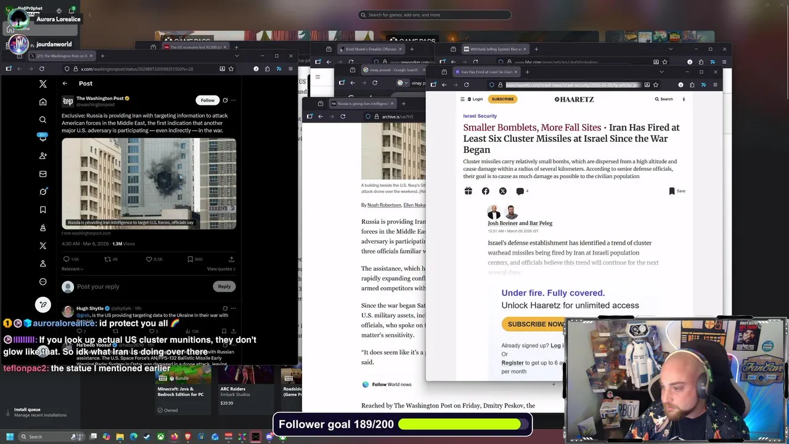Screen dimensions: 789x444
Task: Select Withheld Jeffrey Epstein files tab
Action: coord(494,49)
